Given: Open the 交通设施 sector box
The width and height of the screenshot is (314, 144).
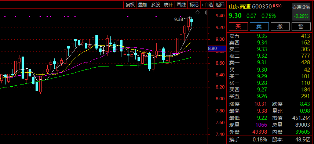Looking at the screenshot, I should point(301,12).
